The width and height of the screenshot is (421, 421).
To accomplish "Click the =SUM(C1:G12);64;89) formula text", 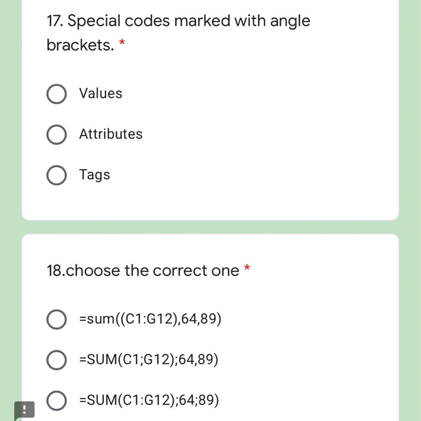I will 150,400.
